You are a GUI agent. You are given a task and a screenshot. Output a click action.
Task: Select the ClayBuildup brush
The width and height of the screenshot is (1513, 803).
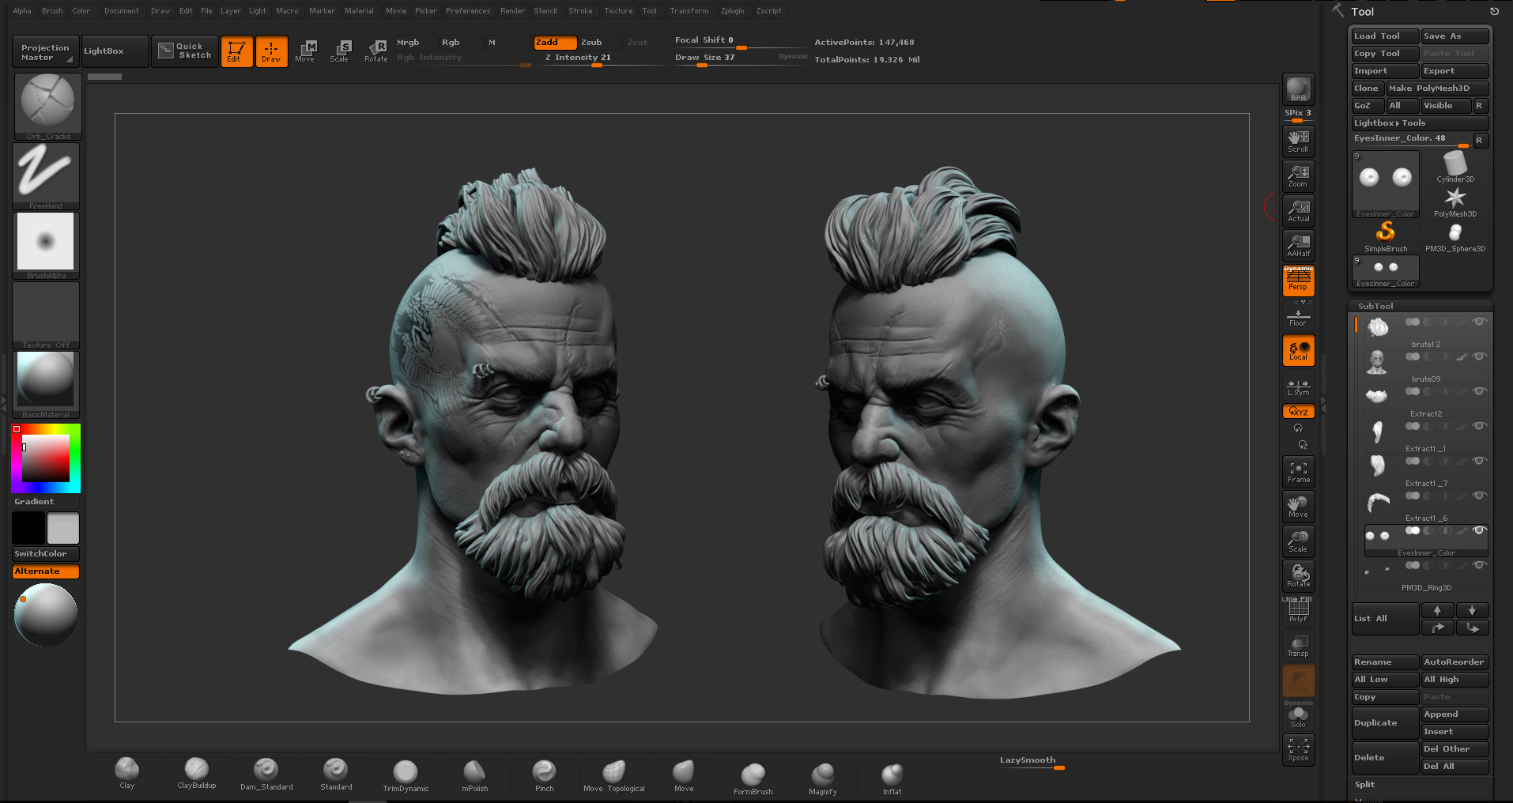(x=197, y=773)
